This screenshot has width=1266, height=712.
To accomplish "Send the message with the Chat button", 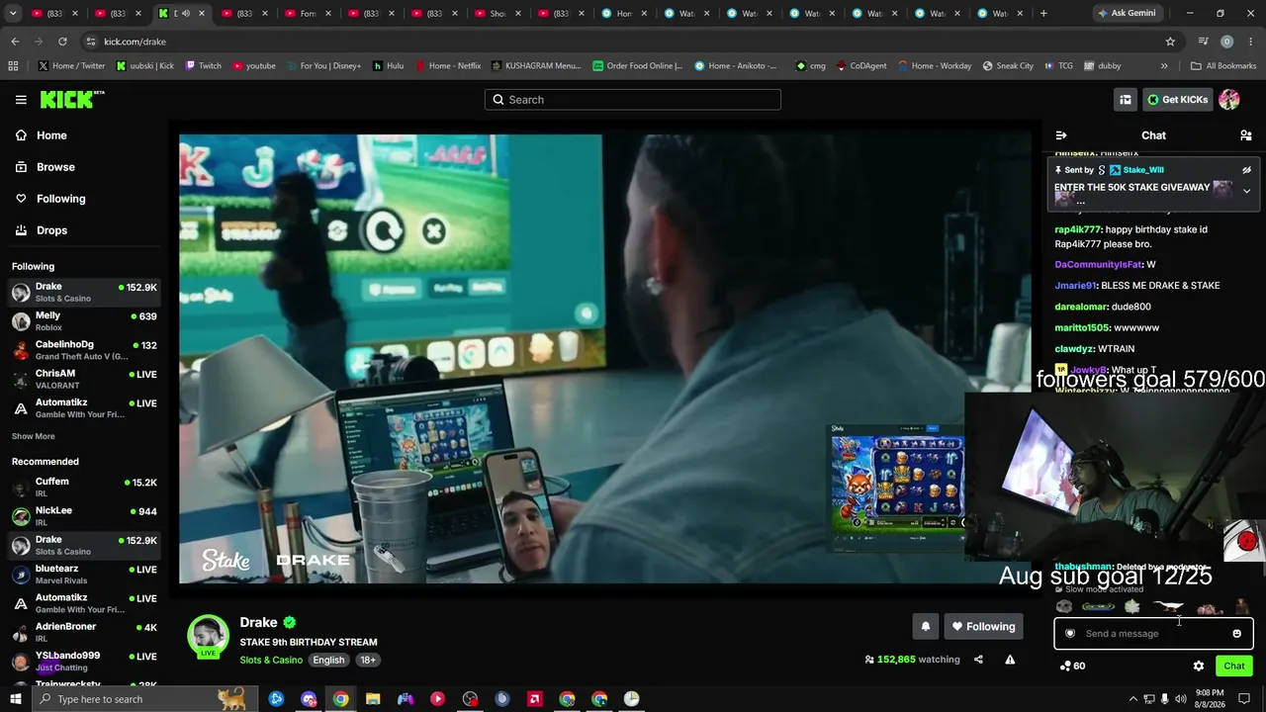I will [x=1234, y=666].
